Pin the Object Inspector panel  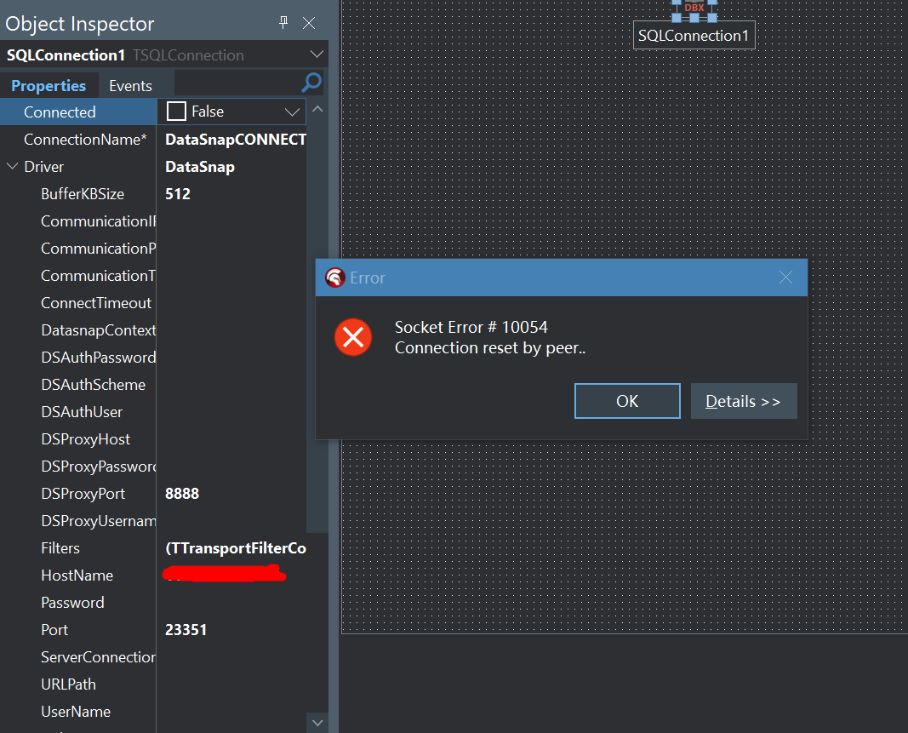(x=283, y=23)
